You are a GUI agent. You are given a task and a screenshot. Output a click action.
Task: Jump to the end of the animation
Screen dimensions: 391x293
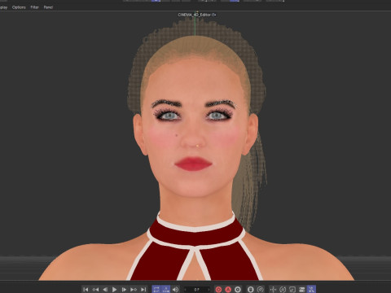pyautogui.click(x=143, y=290)
